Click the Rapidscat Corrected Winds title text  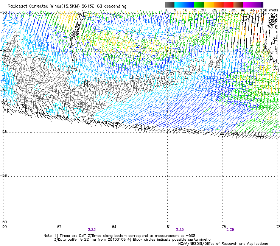(x=67, y=6)
